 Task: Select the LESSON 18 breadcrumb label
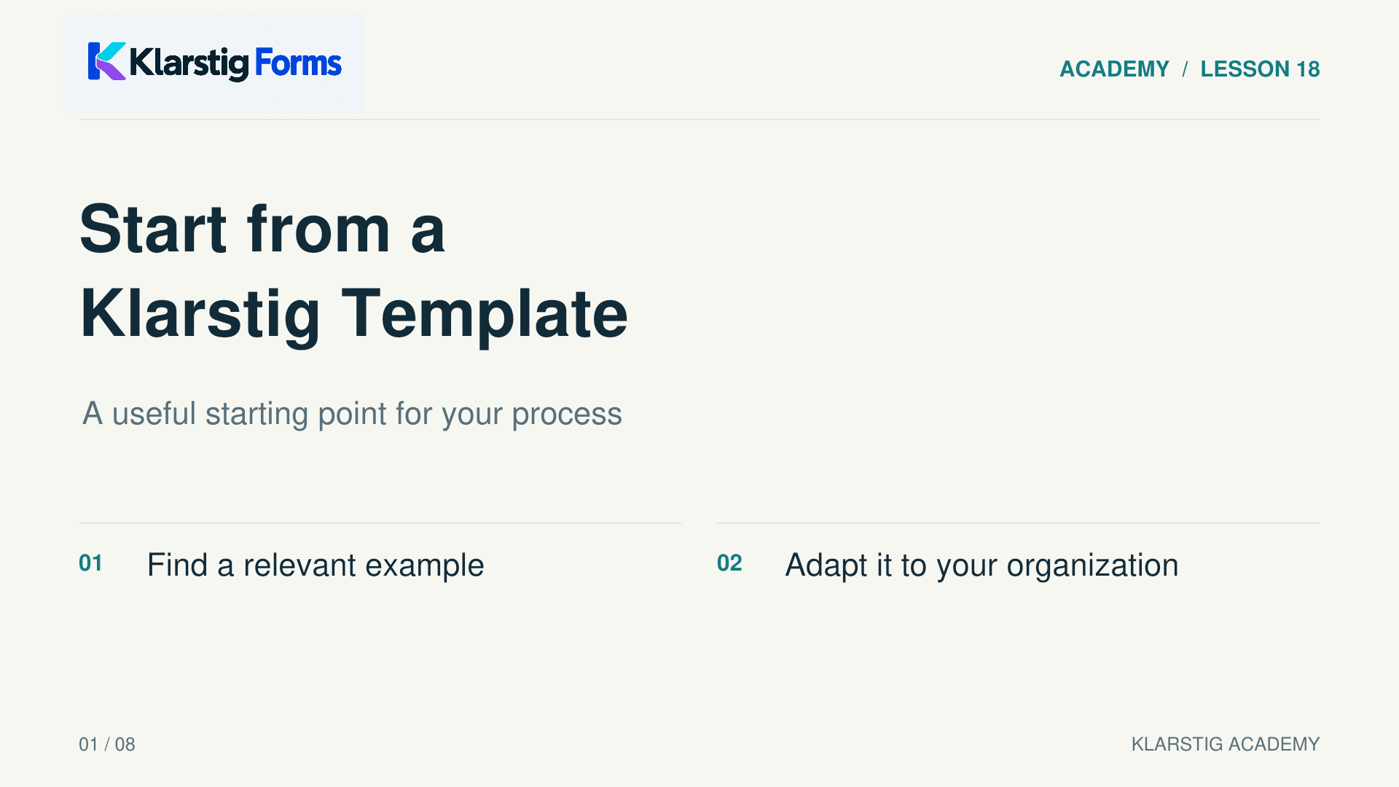coord(1260,69)
